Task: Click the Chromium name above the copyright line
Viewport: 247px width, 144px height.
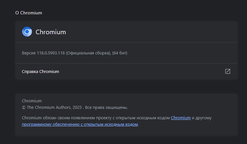Action: [32, 101]
